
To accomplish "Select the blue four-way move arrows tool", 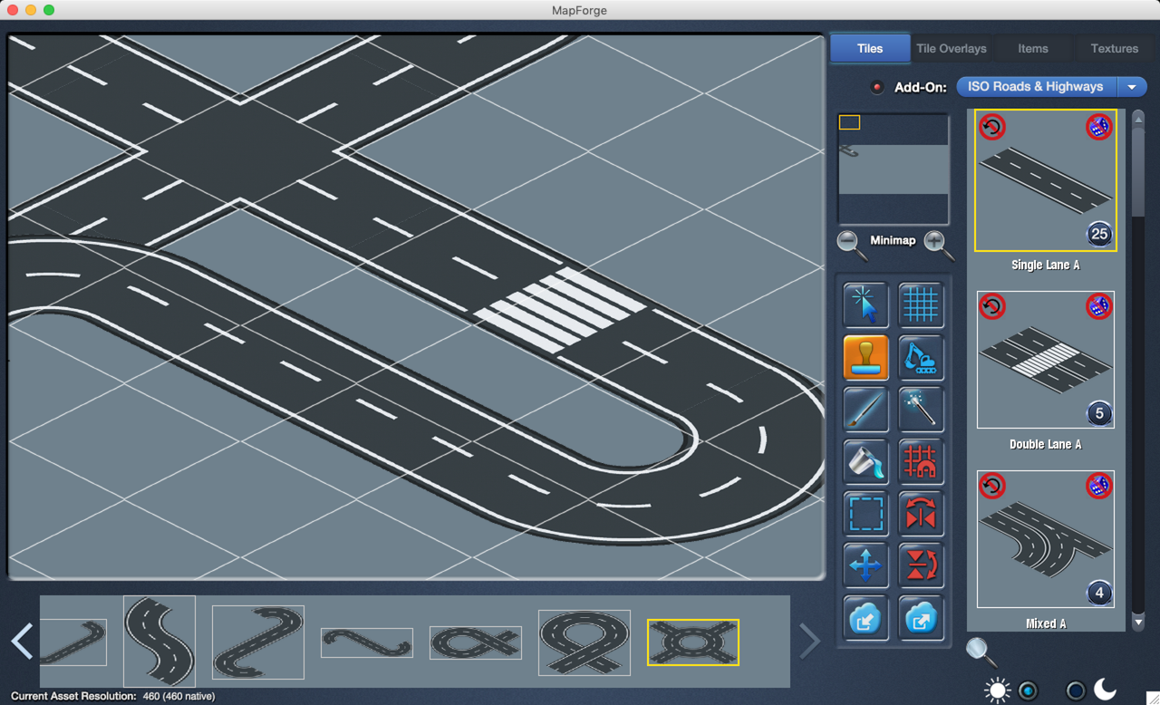I will pos(865,566).
